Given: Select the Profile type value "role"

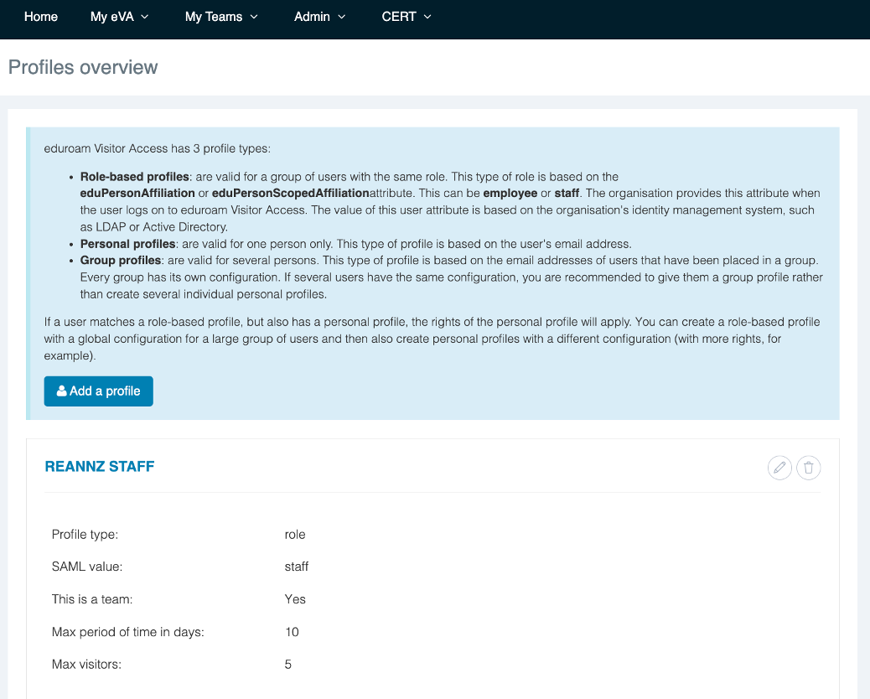Looking at the screenshot, I should pyautogui.click(x=295, y=534).
